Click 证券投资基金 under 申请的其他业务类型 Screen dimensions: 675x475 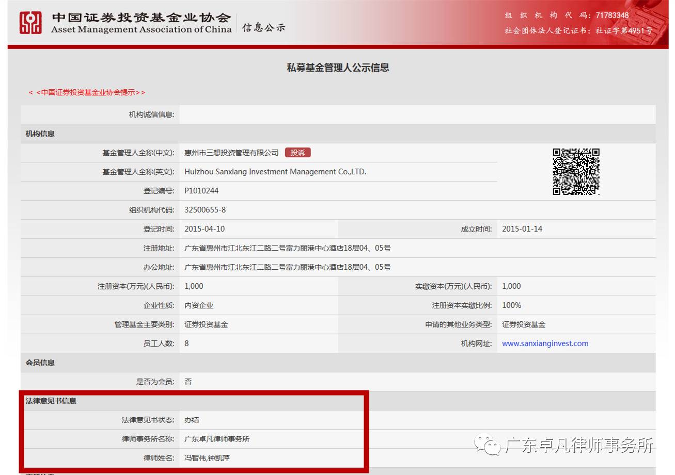pos(524,324)
